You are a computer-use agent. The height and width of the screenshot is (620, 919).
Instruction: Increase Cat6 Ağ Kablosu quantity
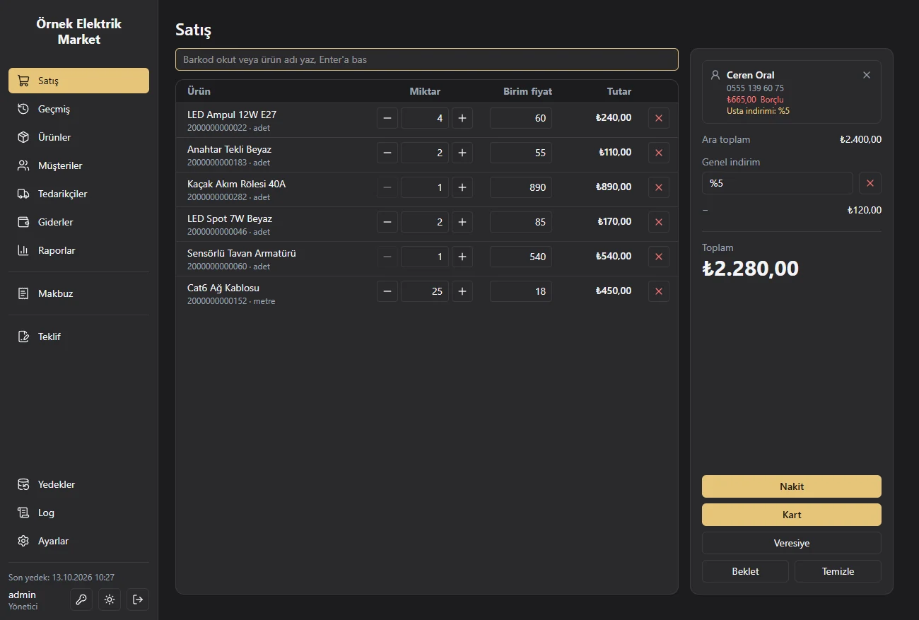tap(462, 291)
